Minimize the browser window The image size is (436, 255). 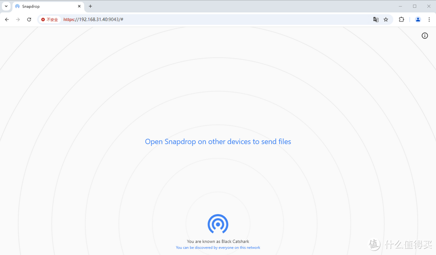coord(400,6)
